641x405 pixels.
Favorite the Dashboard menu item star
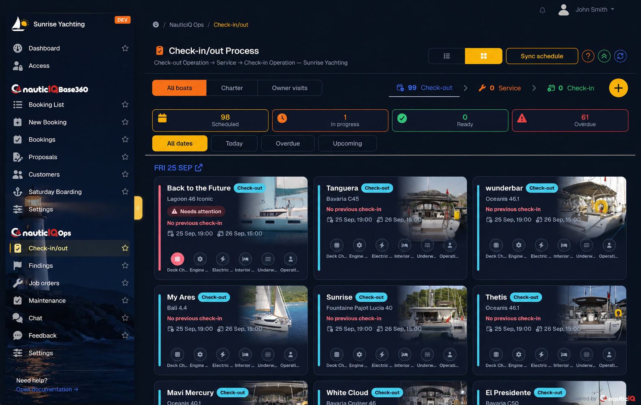pos(125,48)
